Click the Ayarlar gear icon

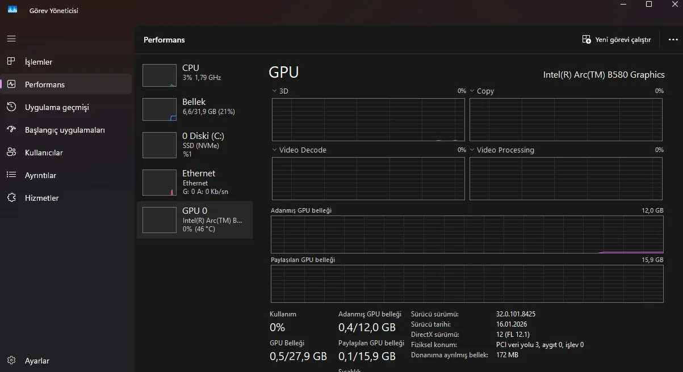click(x=11, y=360)
